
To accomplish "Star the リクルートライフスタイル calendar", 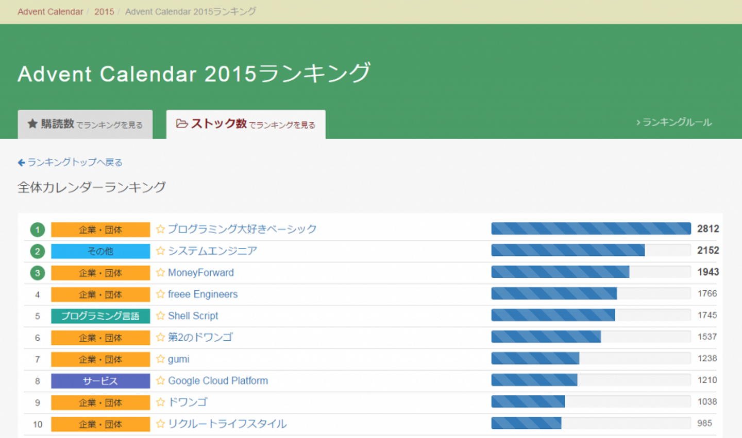I will [x=160, y=424].
